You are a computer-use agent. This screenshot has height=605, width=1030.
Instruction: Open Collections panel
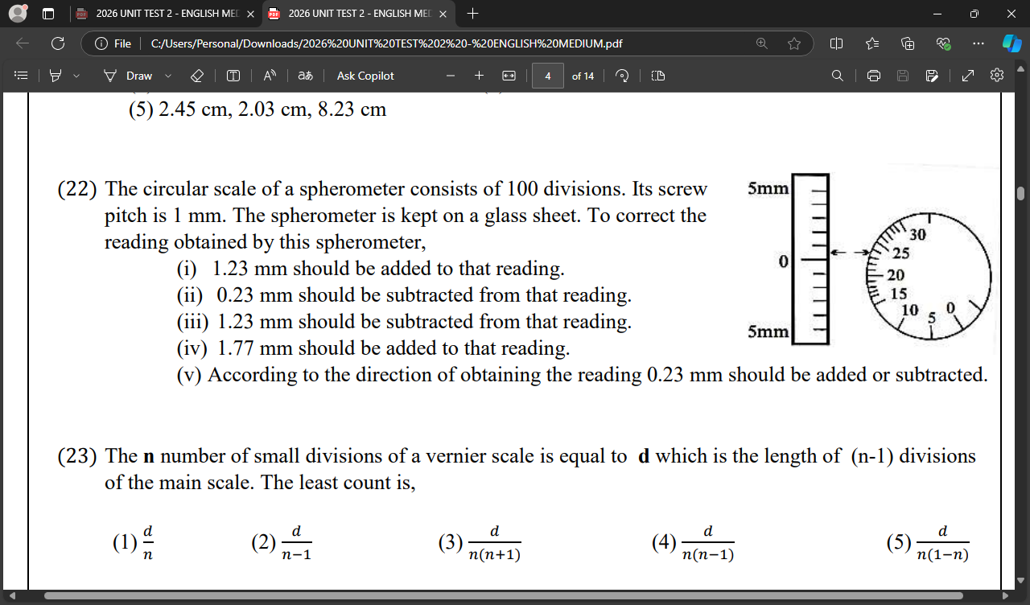click(x=908, y=43)
